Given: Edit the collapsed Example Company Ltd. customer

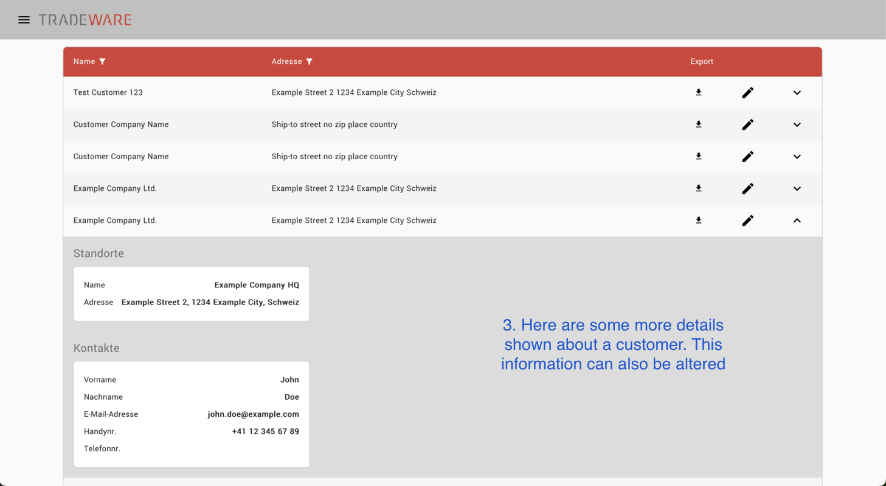Looking at the screenshot, I should pos(748,188).
